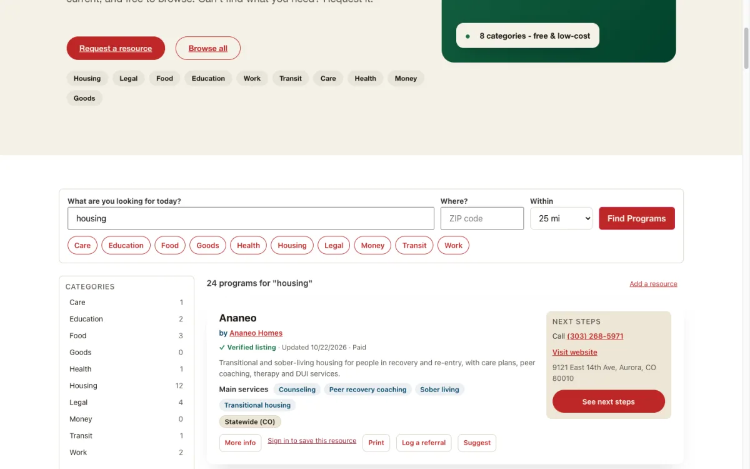This screenshot has width=750, height=469.
Task: Pick the gray Education chip in the hero section
Action: click(x=208, y=78)
